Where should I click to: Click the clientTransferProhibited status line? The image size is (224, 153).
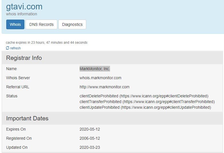click(147, 102)
